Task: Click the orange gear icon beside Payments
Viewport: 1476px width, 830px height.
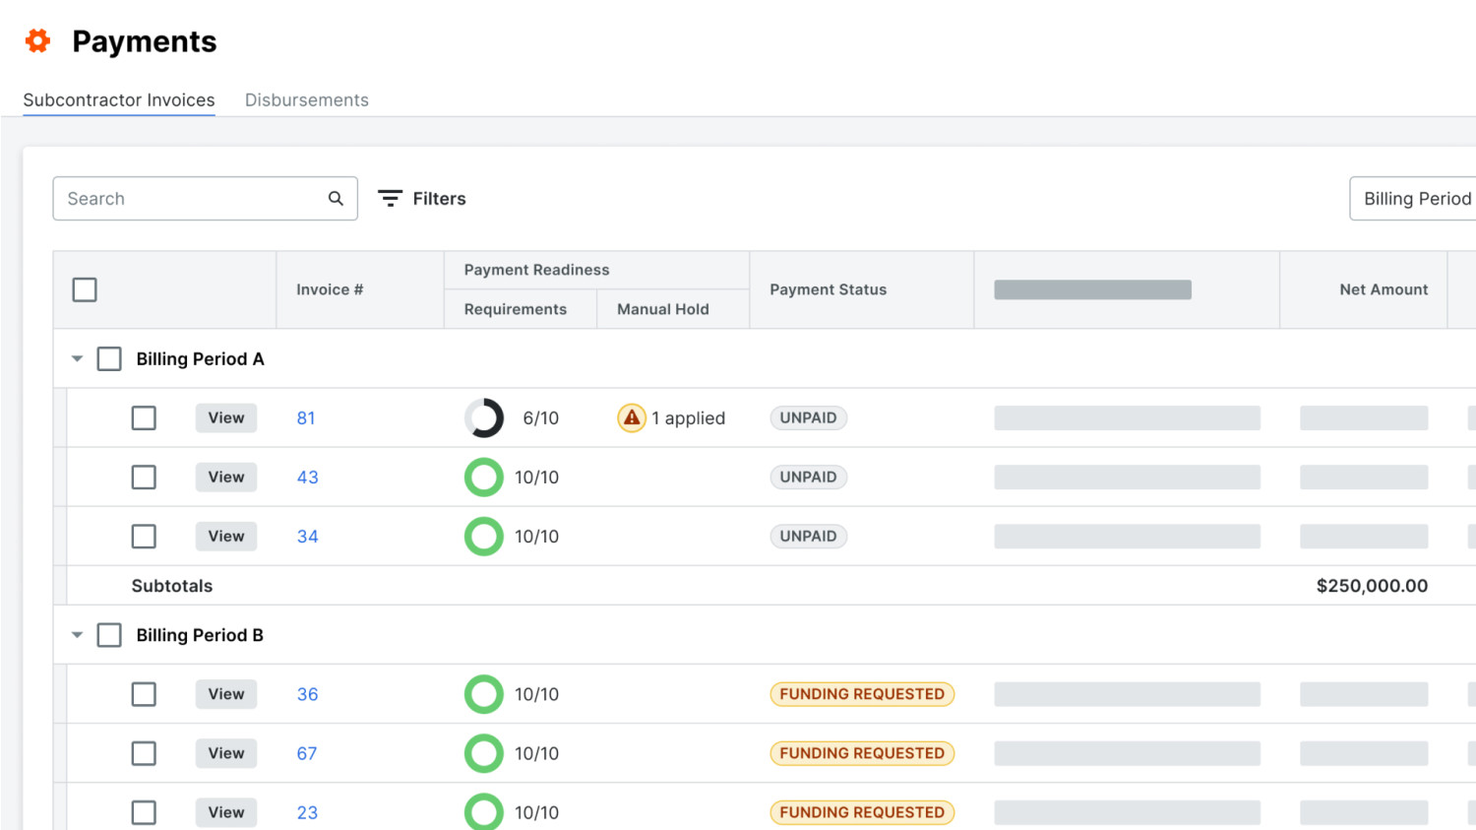Action: [36, 41]
